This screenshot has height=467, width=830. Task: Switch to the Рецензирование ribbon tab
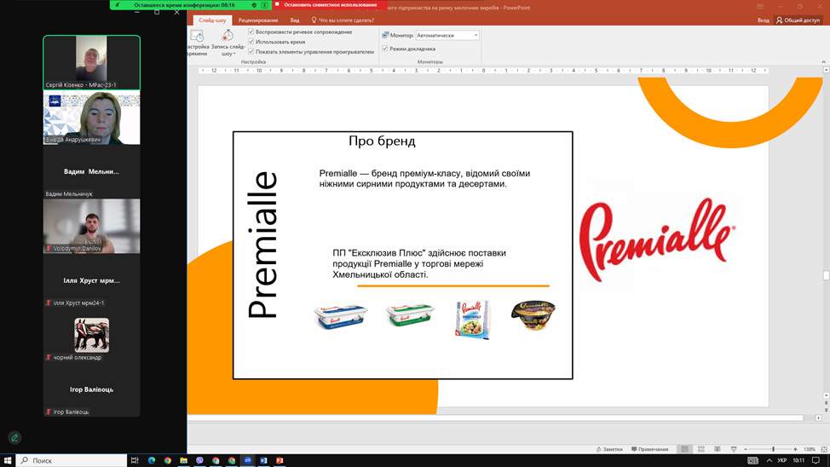[258, 20]
